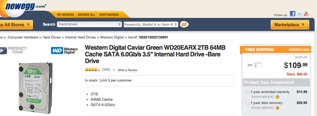The width and height of the screenshot is (317, 116).
Task: Click the (200) review count
Action: coord(106,69)
